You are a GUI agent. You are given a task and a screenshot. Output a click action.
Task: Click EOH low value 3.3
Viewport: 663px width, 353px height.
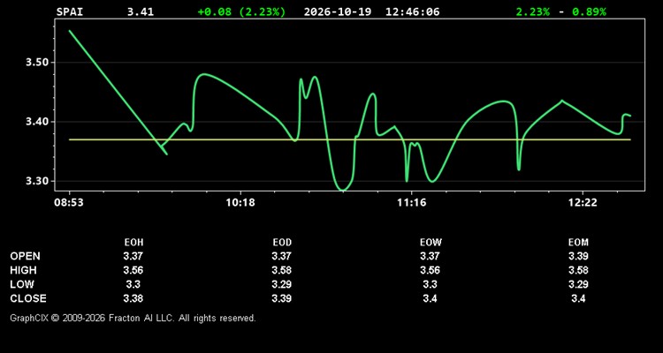coord(133,284)
